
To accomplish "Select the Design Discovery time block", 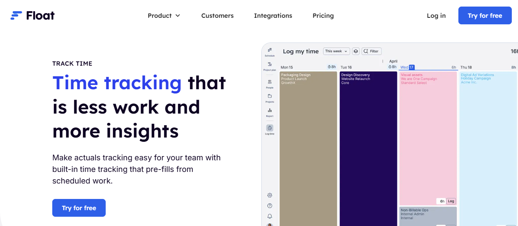I will (369, 149).
